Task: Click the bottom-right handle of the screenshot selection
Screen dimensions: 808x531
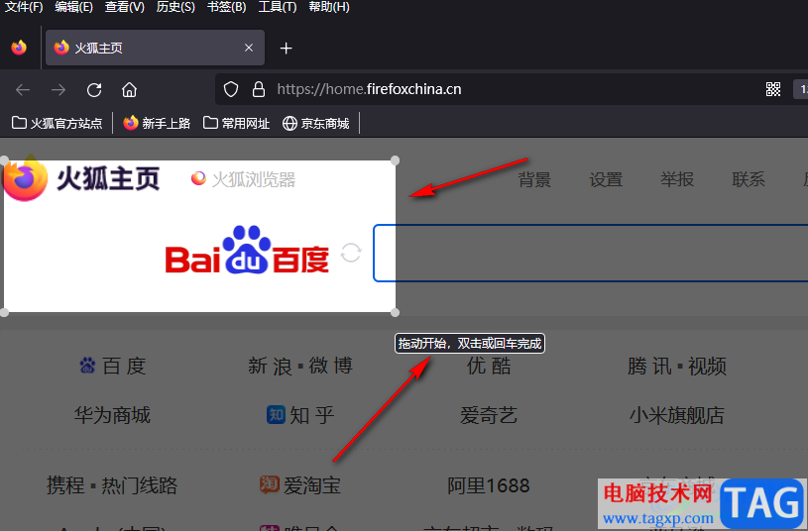Action: point(396,312)
